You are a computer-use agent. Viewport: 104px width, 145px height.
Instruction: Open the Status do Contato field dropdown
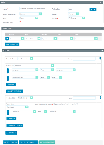pyautogui.click(x=25, y=77)
